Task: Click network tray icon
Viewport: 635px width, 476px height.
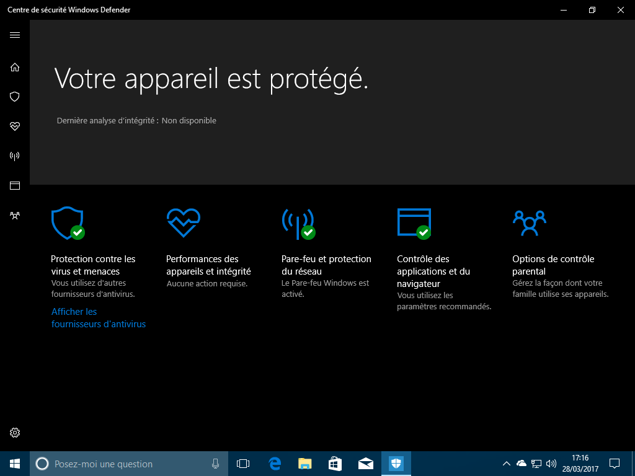Action: [536, 464]
